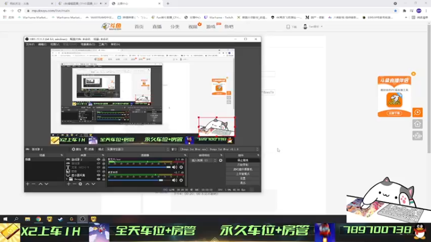431x242 pixels.
Task: Open mic/aux mixer settings gear
Action: point(181,167)
